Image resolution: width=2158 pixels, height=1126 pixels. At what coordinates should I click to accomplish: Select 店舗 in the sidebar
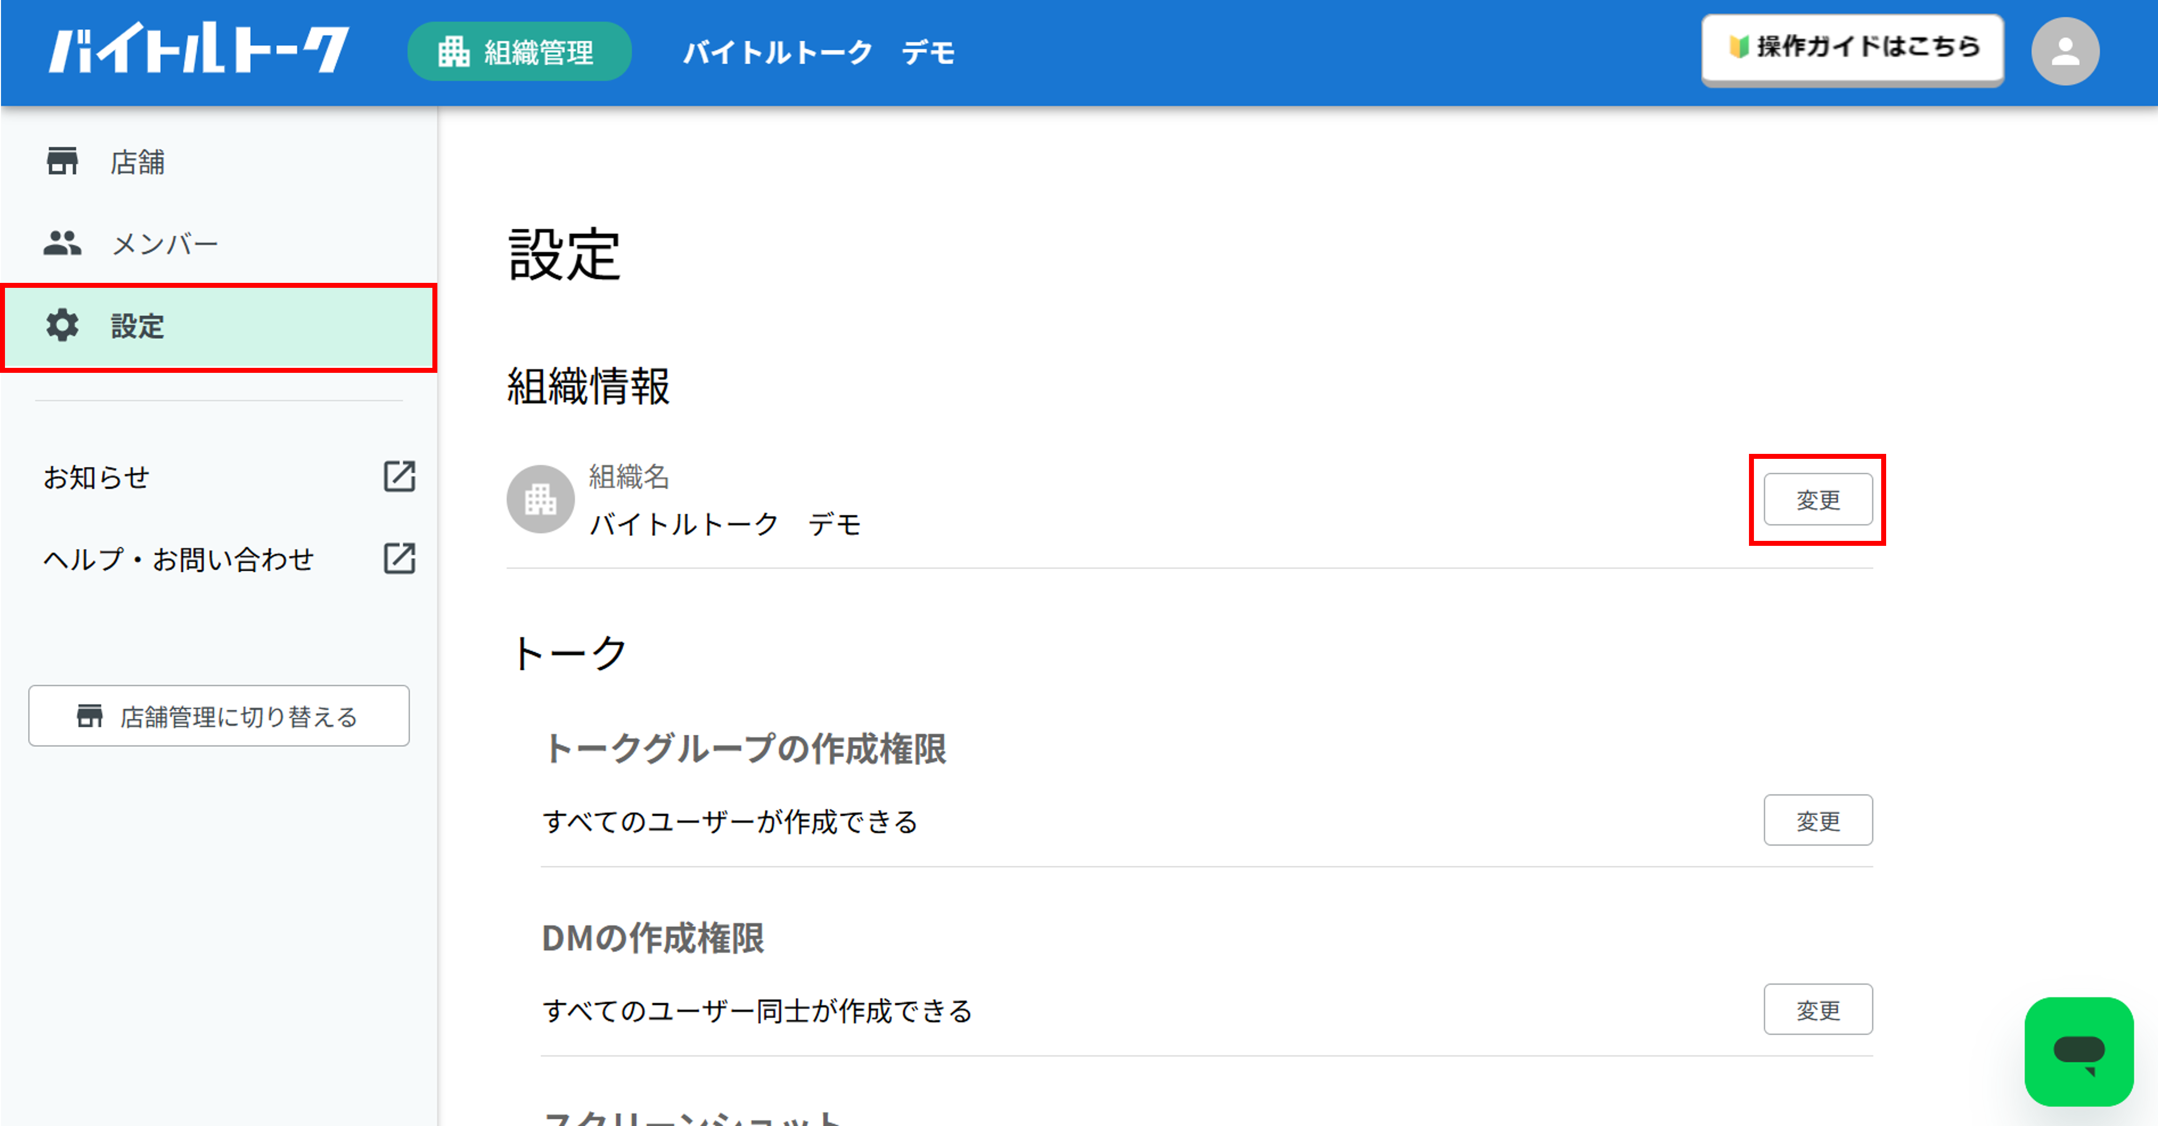[219, 162]
